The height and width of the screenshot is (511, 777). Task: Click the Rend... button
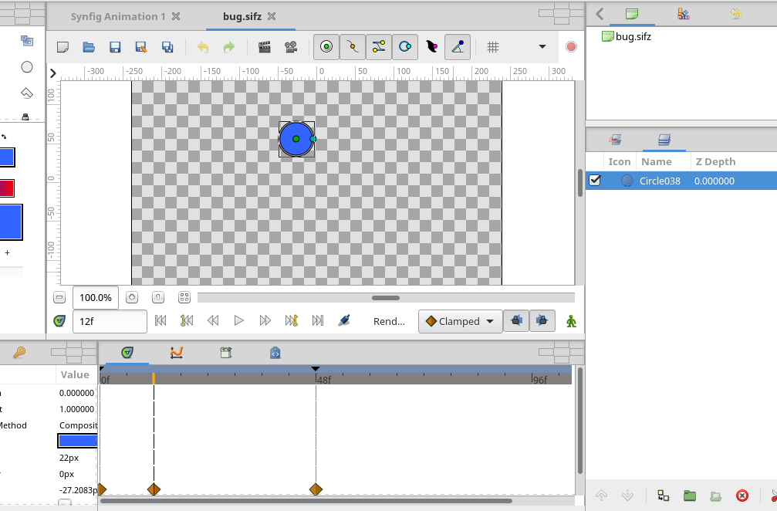tap(389, 321)
